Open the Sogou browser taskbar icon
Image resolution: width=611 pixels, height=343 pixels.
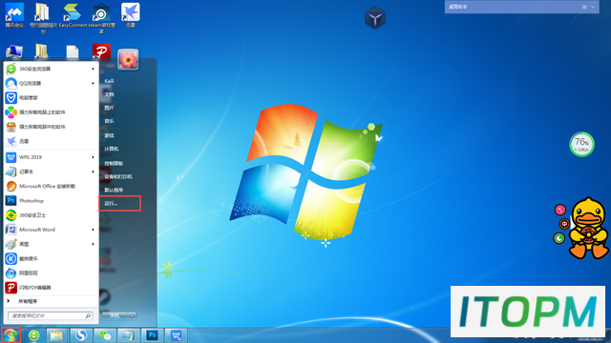(x=80, y=335)
